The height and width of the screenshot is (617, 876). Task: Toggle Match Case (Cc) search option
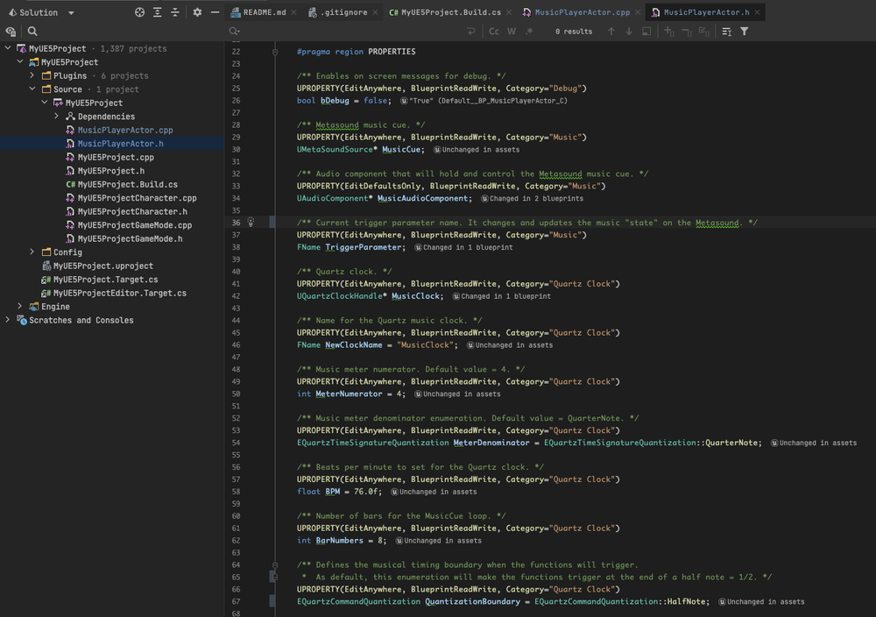(x=494, y=32)
